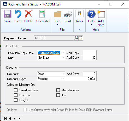The width and height of the screenshot is (129, 121).
Task: Tick the Miscellaneous checkbox
Action: (58, 90)
